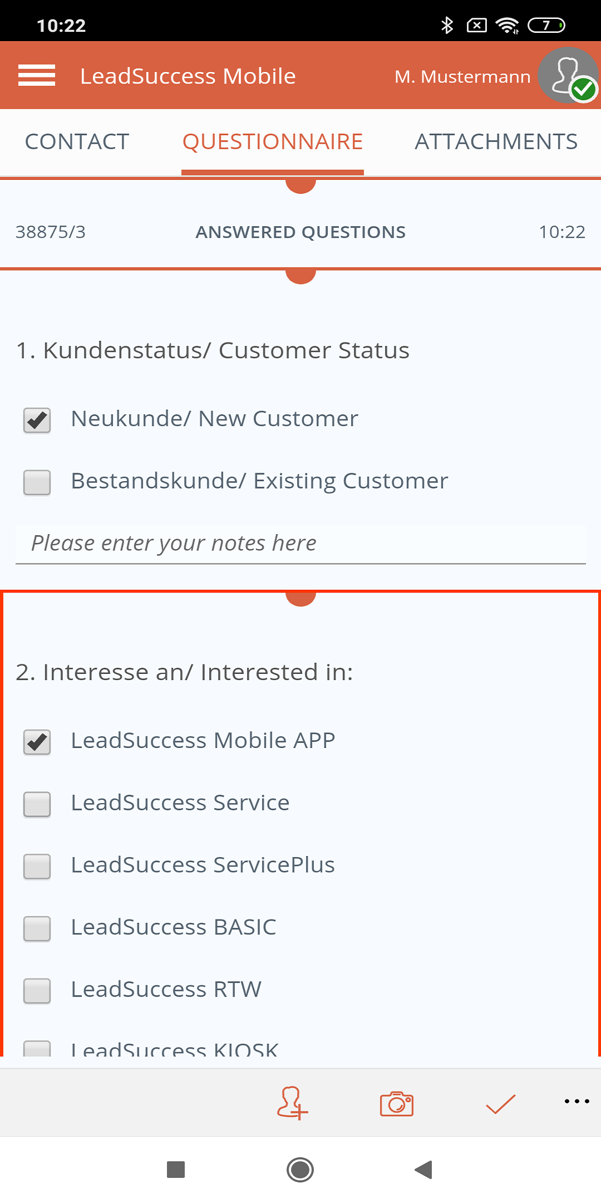Screen dimensions: 601x1203
Task: Open the camera capture icon
Action: coord(396,1103)
